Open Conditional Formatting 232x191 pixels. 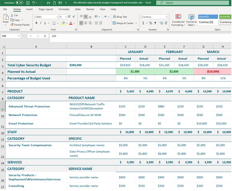click(178, 19)
